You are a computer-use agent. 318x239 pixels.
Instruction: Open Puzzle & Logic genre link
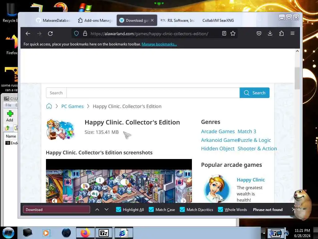click(x=255, y=140)
